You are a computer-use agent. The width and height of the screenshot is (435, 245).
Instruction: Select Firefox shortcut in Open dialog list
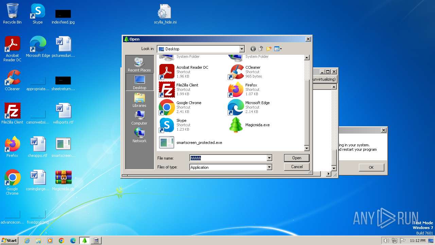coord(243,89)
